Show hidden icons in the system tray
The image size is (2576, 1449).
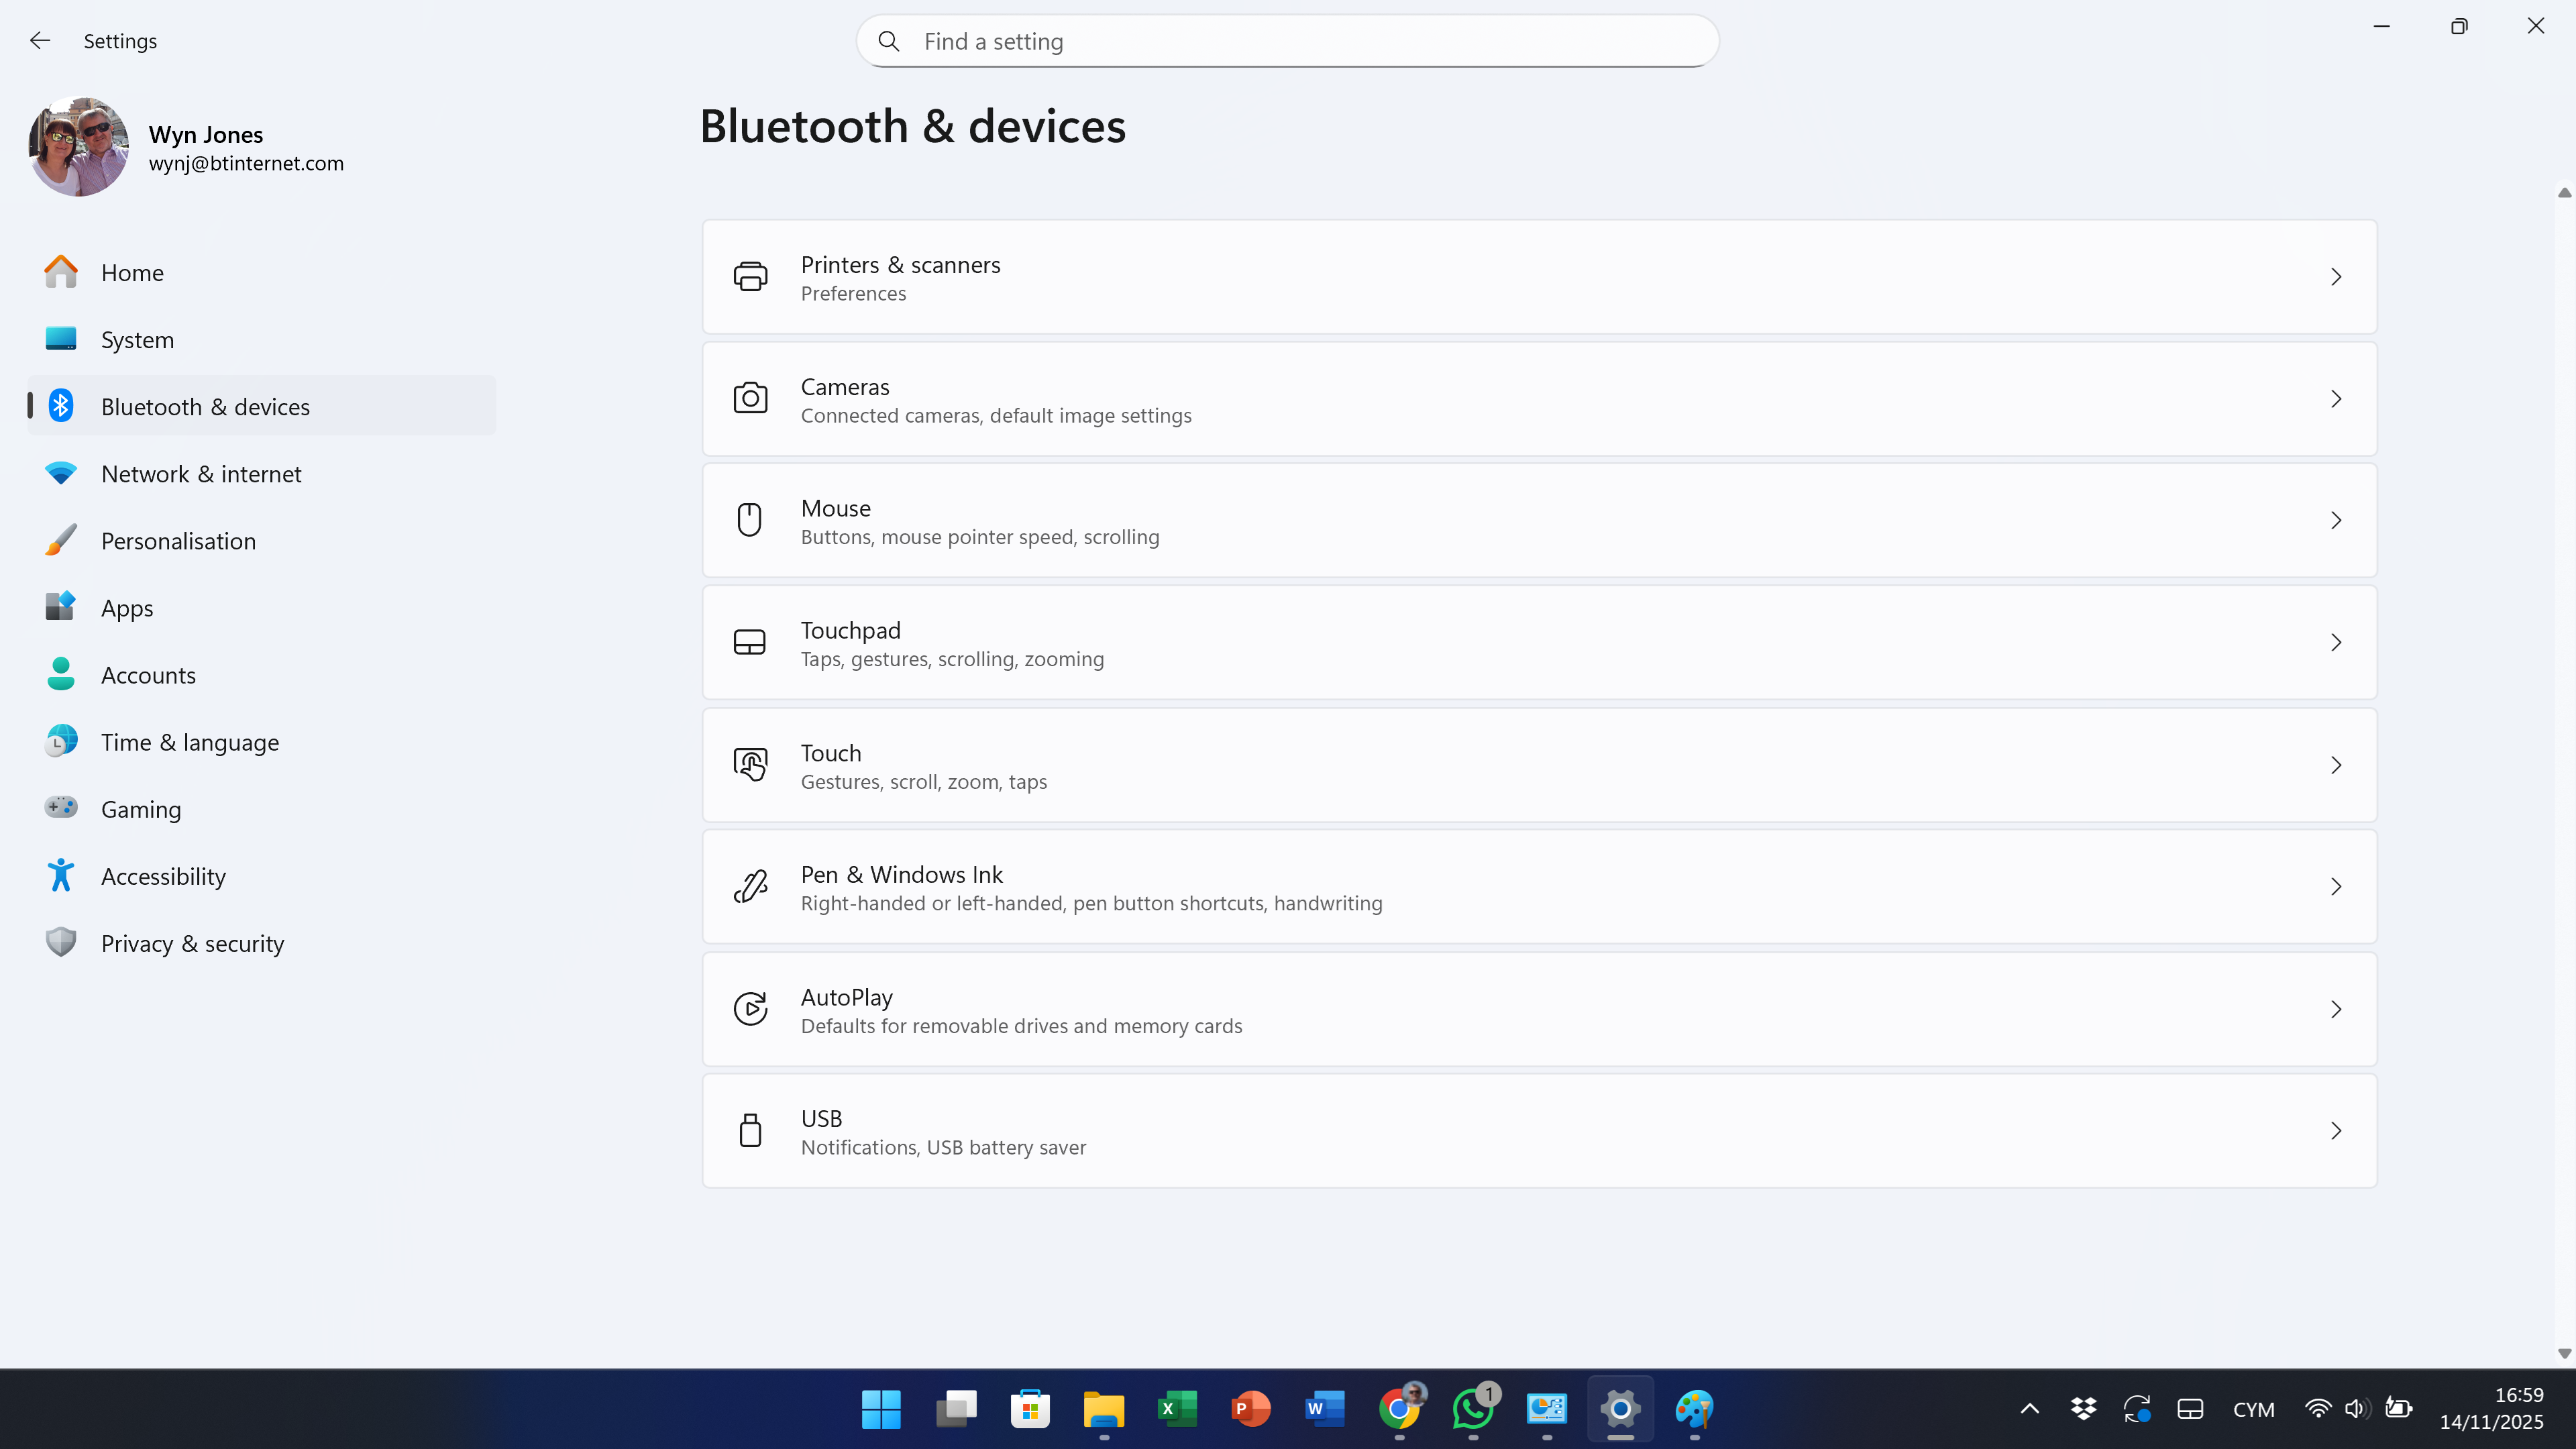(2029, 1409)
